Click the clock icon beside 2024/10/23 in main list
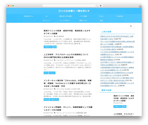The height and width of the screenshot is (125, 148). point(44,36)
